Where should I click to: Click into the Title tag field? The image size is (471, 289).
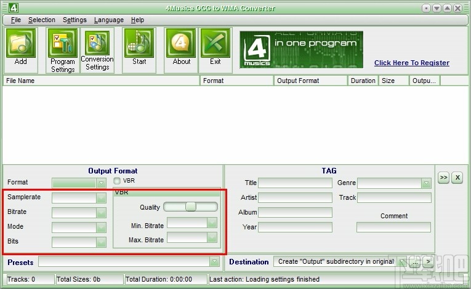coord(295,183)
